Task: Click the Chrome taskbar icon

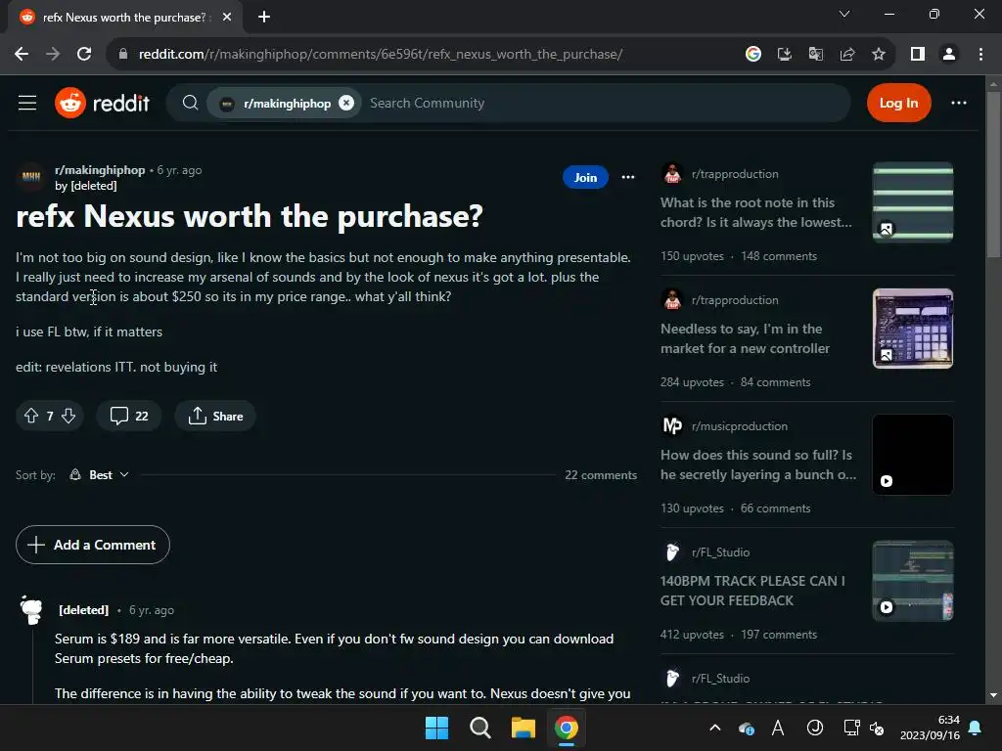Action: tap(567, 728)
